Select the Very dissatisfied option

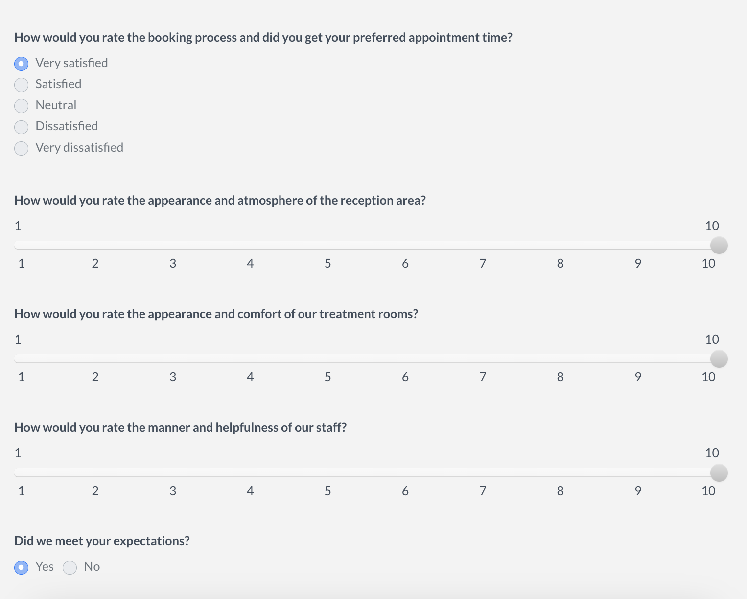[x=21, y=148]
